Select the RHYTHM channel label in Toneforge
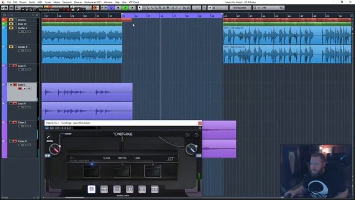Viewport: 355px width, 200px height. click(122, 158)
